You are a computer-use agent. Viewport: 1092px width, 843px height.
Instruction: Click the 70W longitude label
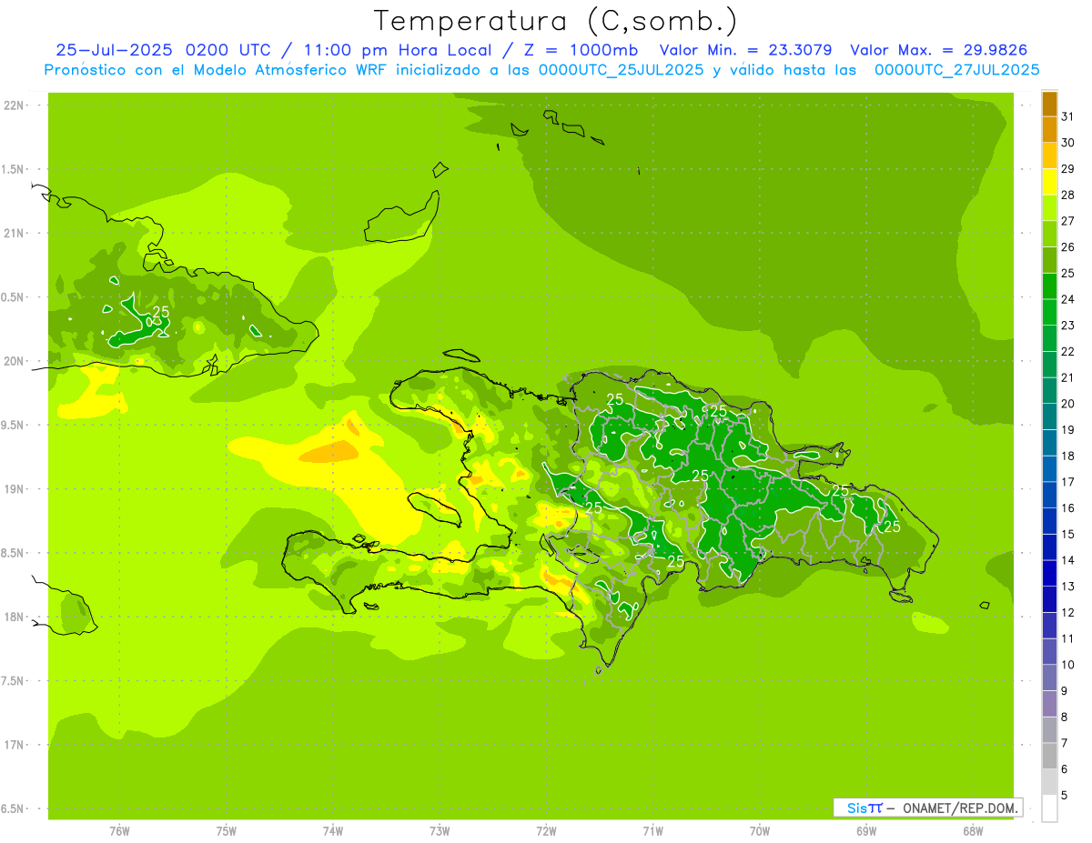(760, 831)
